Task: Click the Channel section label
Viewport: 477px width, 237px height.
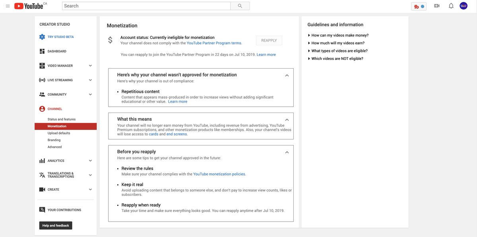Action: tap(55, 109)
